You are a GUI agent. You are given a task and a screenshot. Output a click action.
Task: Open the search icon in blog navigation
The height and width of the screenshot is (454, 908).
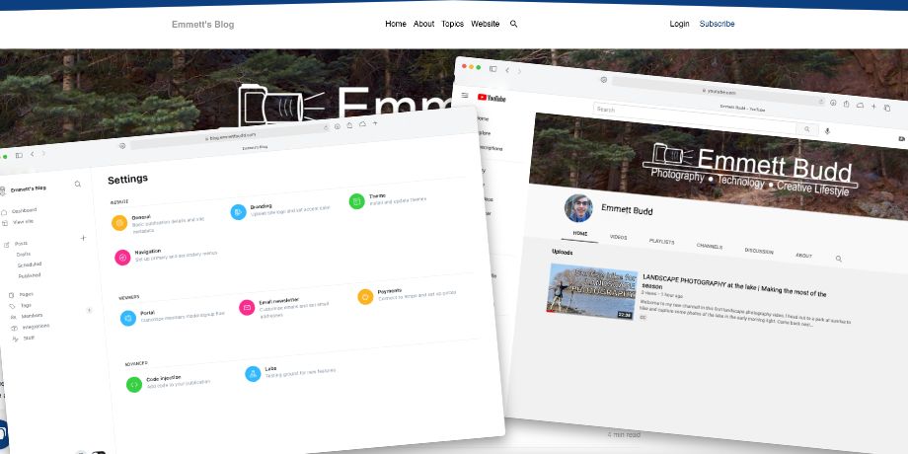tap(513, 24)
